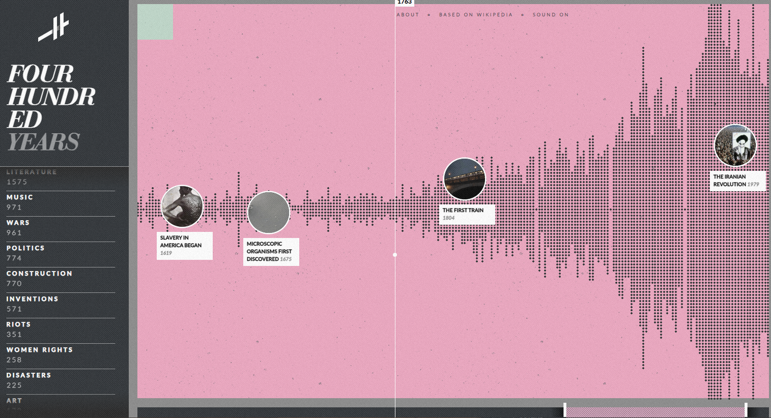Viewport: 771px width, 418px height.
Task: Click the Construction count 770
Action: click(x=14, y=284)
